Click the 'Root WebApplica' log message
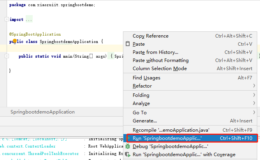Viewport: 260px width, 160px height. pyautogui.click(x=105, y=146)
